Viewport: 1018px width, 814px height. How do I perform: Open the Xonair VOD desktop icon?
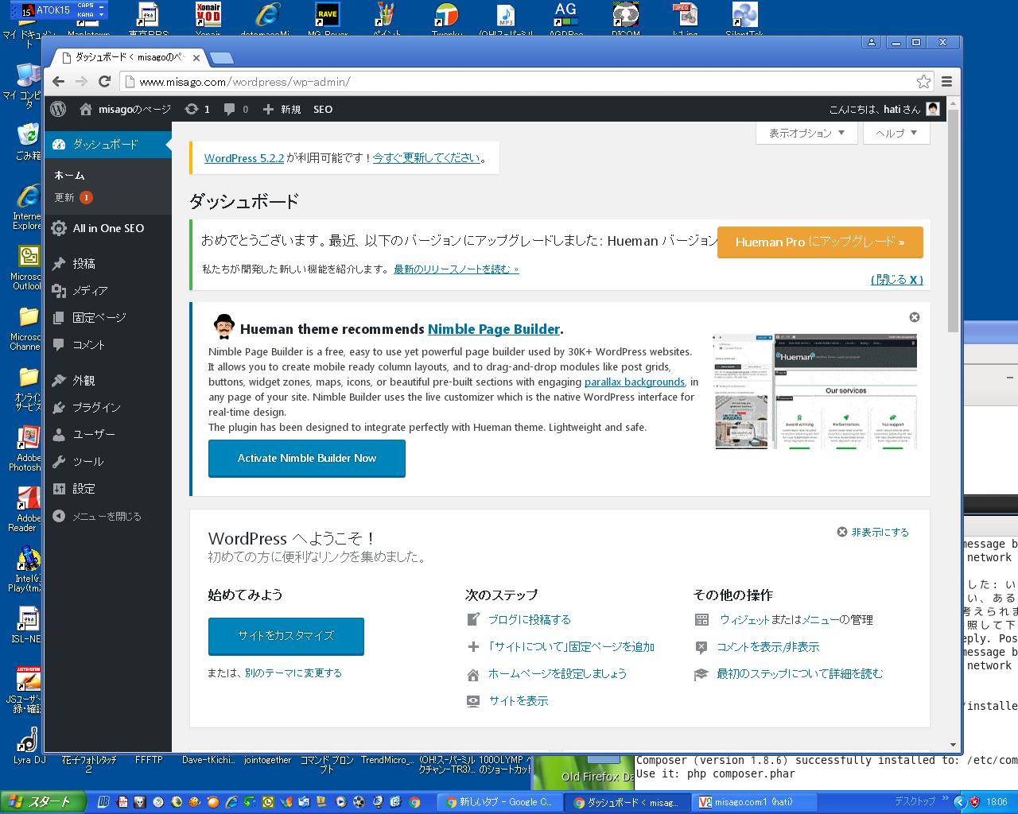(x=208, y=17)
